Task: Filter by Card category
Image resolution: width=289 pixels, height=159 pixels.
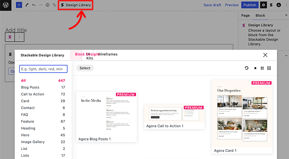Action: coord(43,101)
